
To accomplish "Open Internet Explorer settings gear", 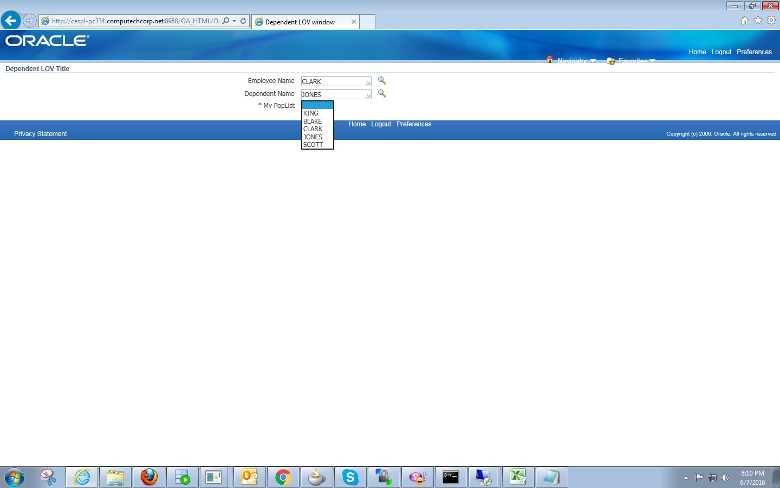I will click(x=771, y=20).
